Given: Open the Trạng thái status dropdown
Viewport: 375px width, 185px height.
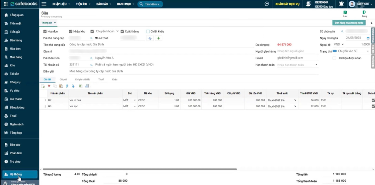Looking at the screenshot, I should tap(367, 51).
